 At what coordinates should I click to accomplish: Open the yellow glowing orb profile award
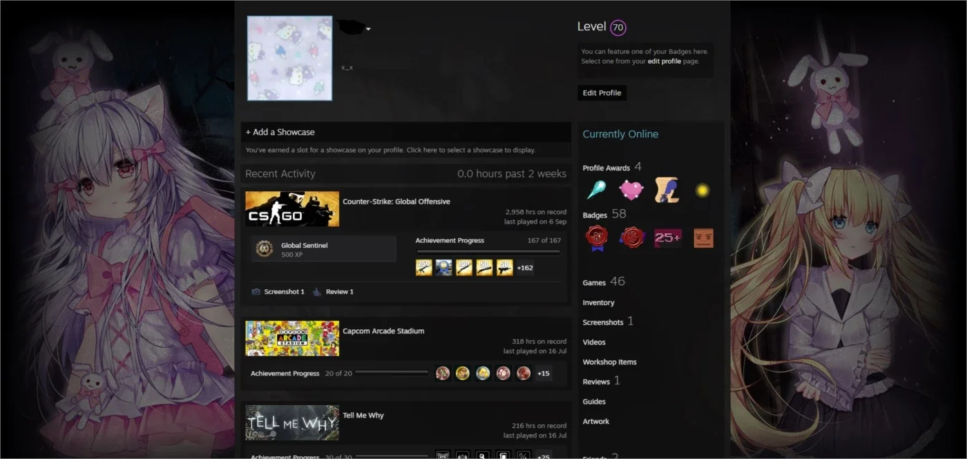pyautogui.click(x=702, y=190)
